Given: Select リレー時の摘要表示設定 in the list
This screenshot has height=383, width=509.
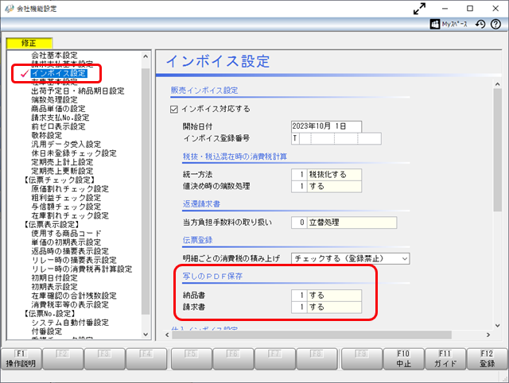Looking at the screenshot, I should 74,261.
